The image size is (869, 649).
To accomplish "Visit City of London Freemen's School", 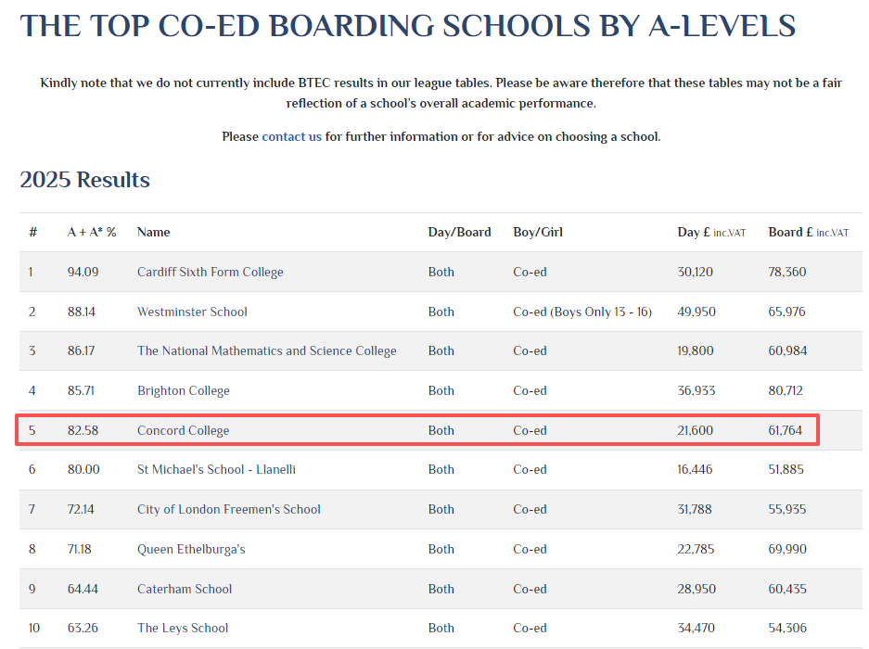I will click(x=228, y=509).
